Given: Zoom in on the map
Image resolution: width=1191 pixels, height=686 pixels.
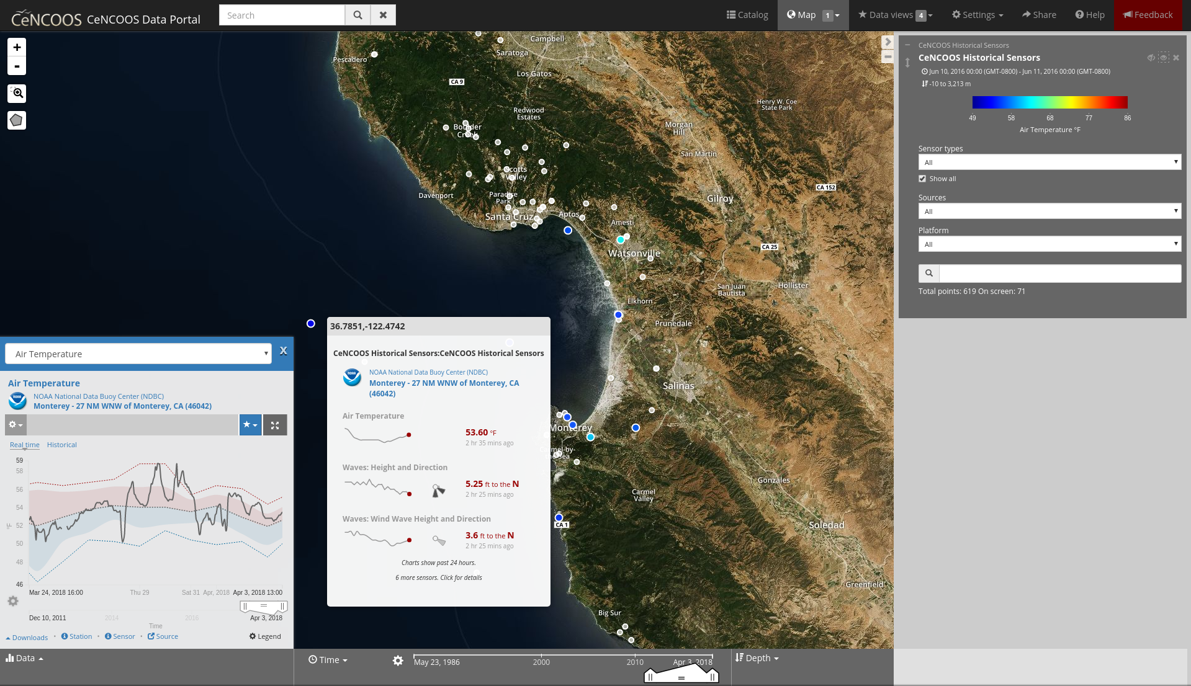Looking at the screenshot, I should pyautogui.click(x=17, y=47).
